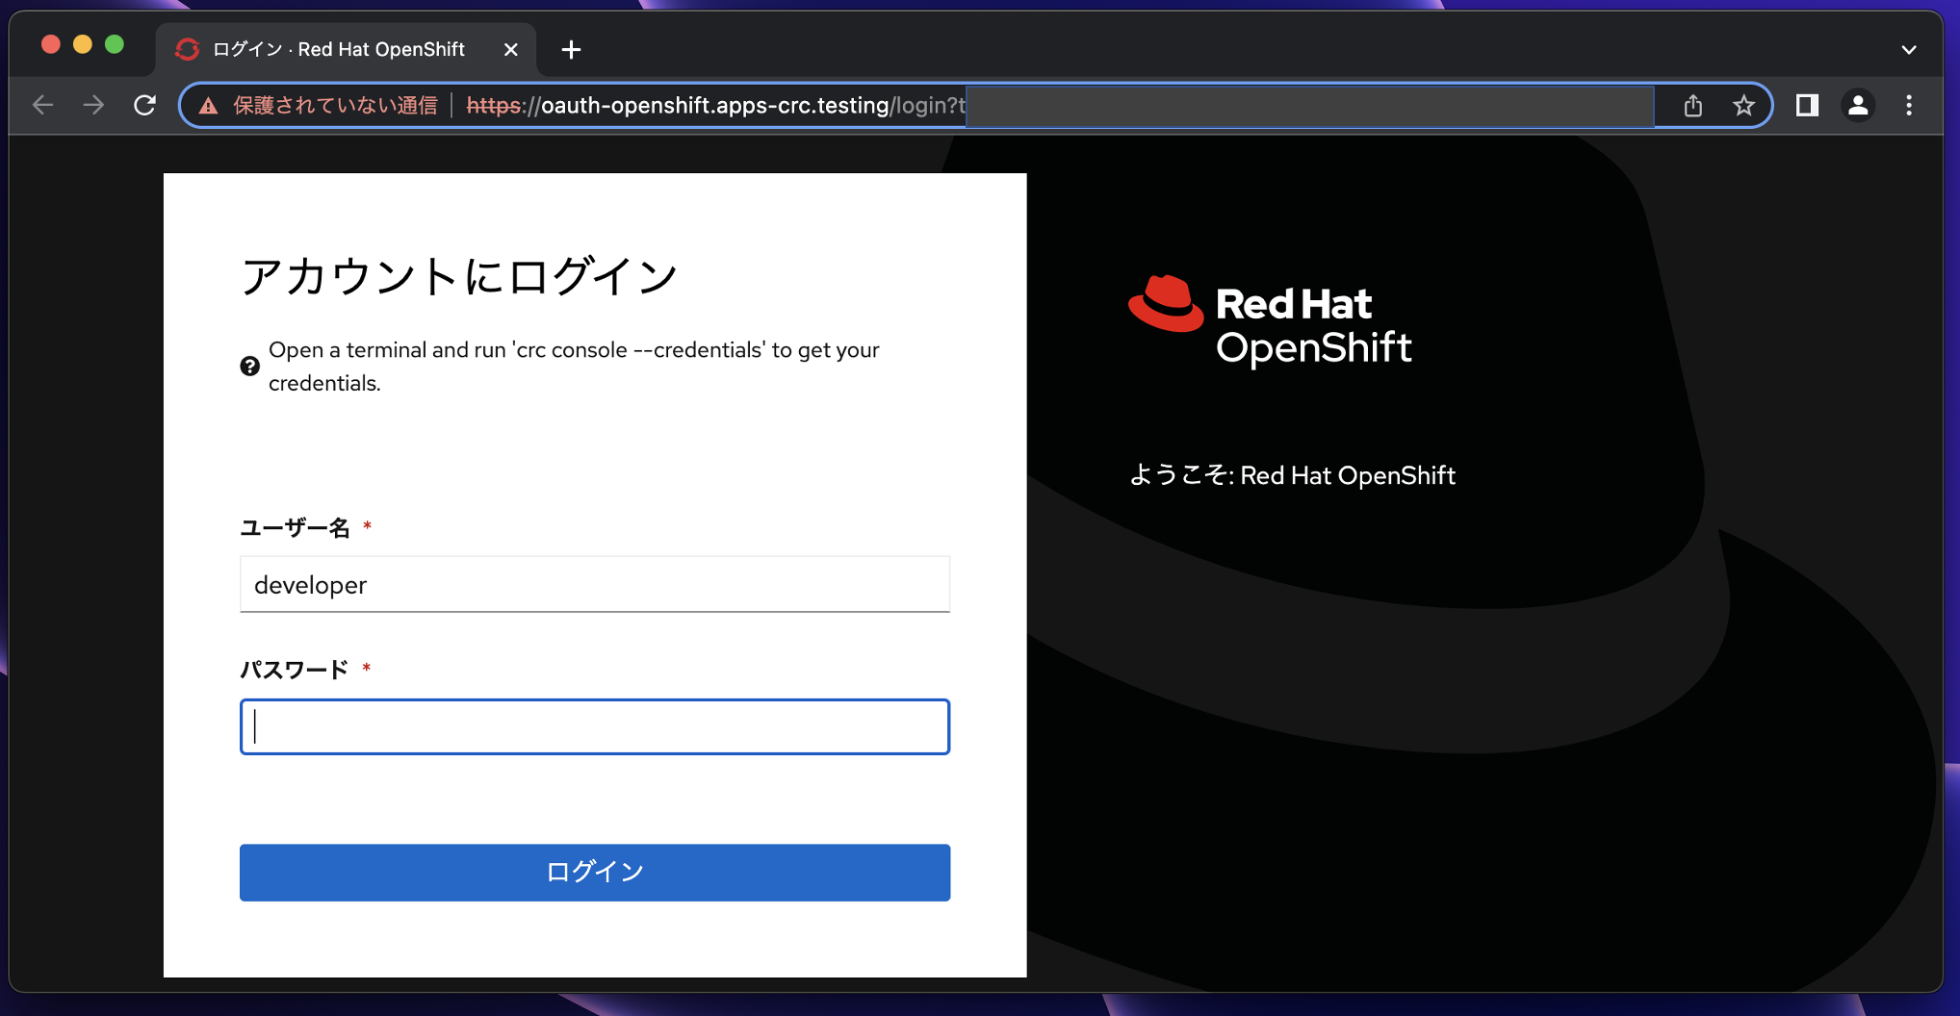Screen dimensions: 1960x1016
Task: Click the side panel icon
Action: (1807, 106)
